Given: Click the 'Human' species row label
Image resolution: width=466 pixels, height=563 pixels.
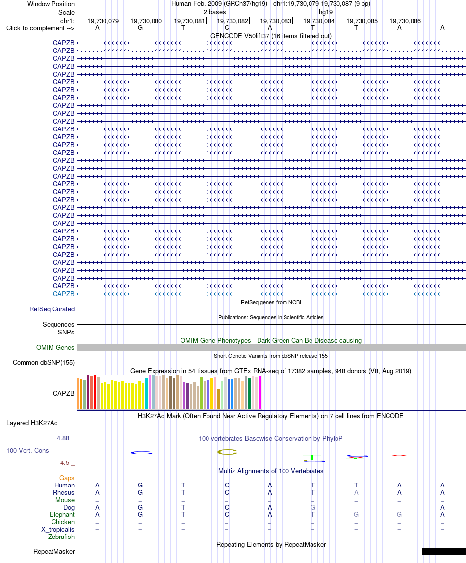Looking at the screenshot, I should [x=64, y=486].
